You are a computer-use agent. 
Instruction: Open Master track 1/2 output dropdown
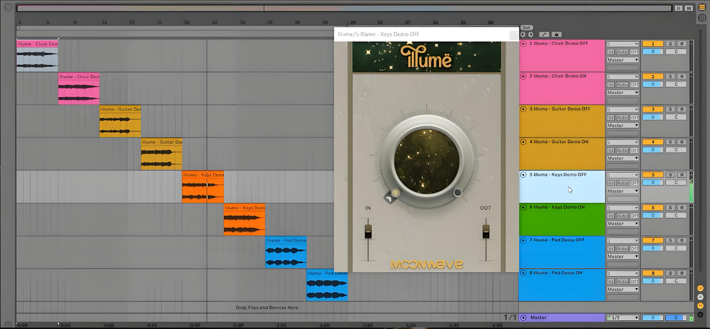click(623, 318)
